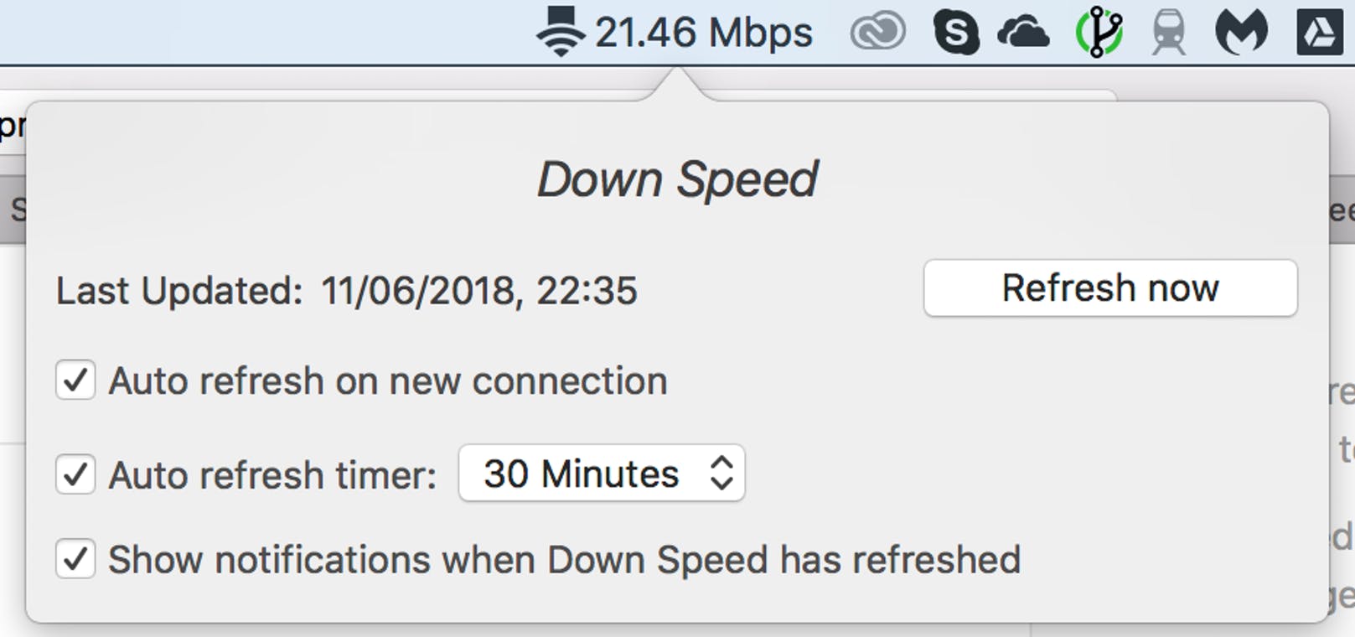1355x637 pixels.
Task: Click the 'Auto refresh on new connection' label text
Action: coord(388,381)
